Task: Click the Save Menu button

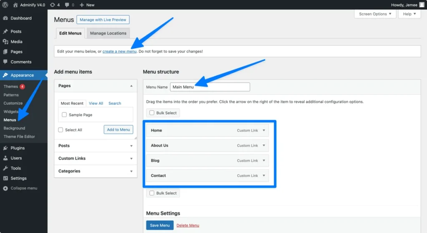Action: coord(160,226)
